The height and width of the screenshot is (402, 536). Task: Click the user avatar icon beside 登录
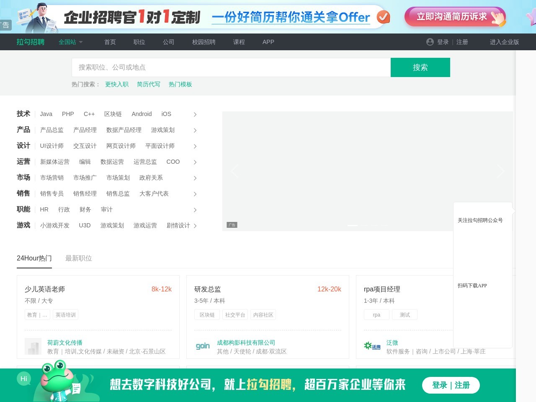[430, 42]
